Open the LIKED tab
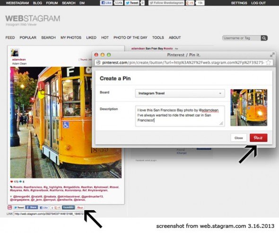This screenshot has width=279, height=233. point(91,37)
